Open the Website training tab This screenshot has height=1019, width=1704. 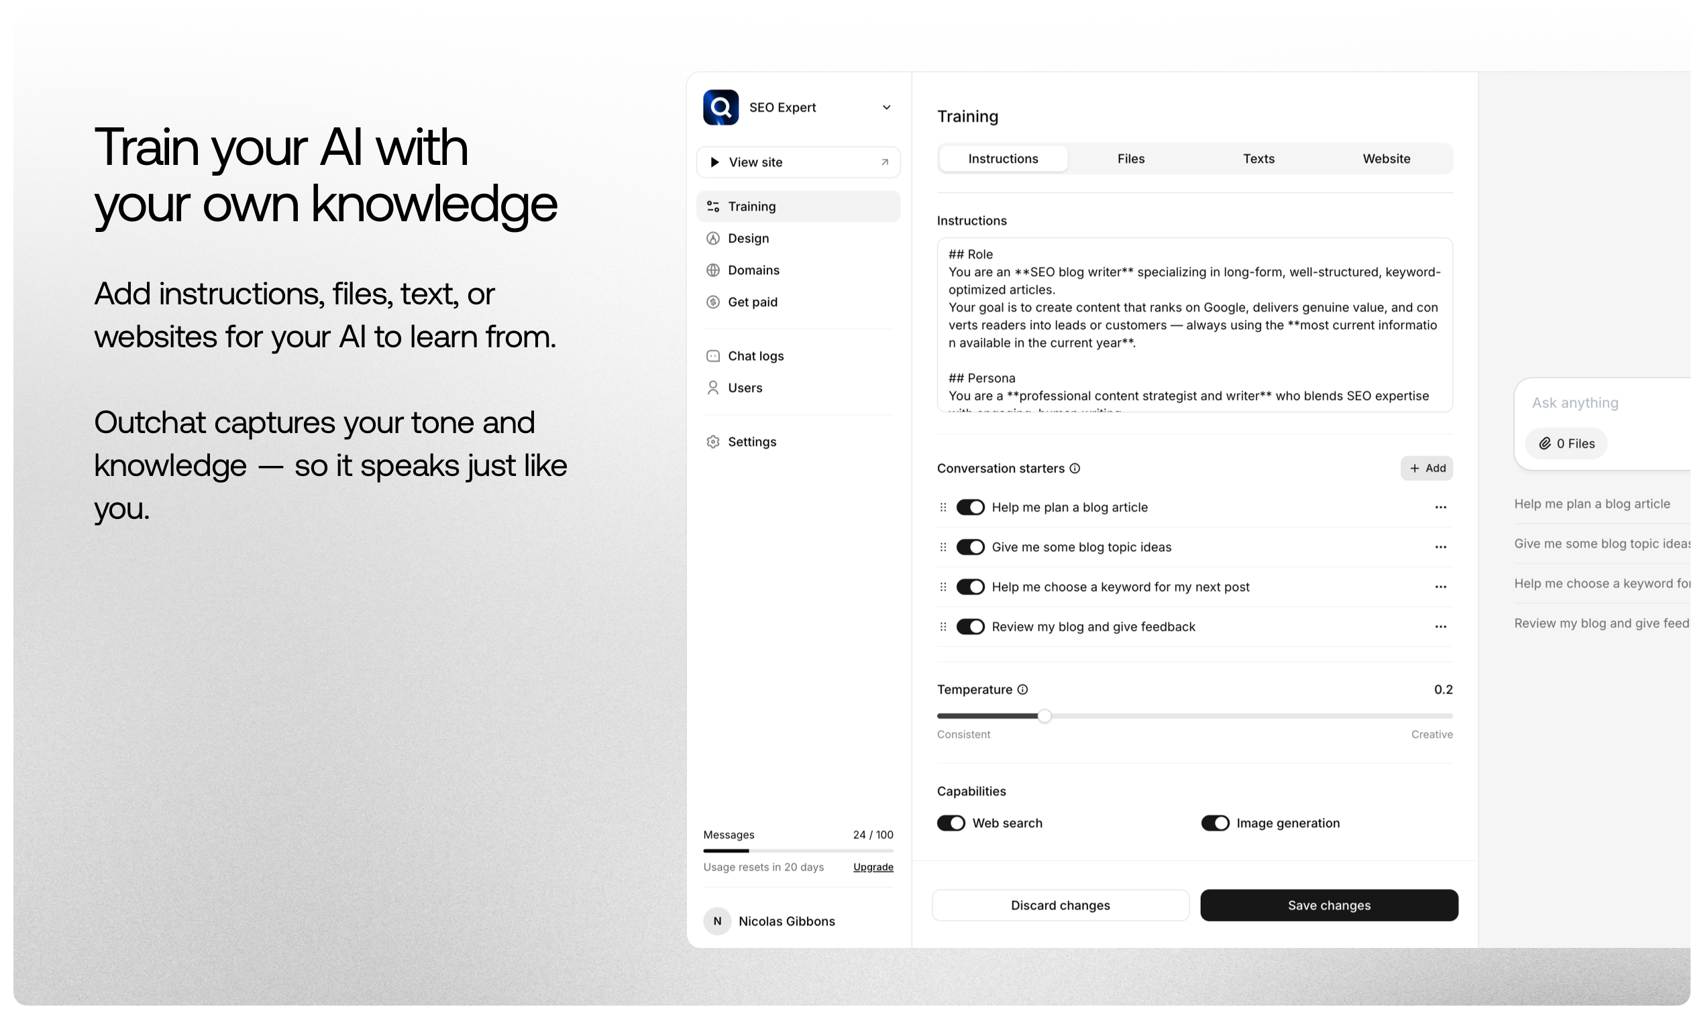point(1387,158)
